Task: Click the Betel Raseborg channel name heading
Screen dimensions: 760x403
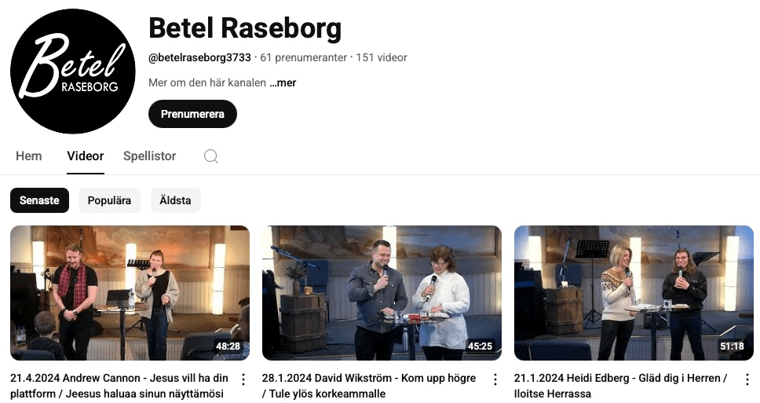Action: [245, 28]
